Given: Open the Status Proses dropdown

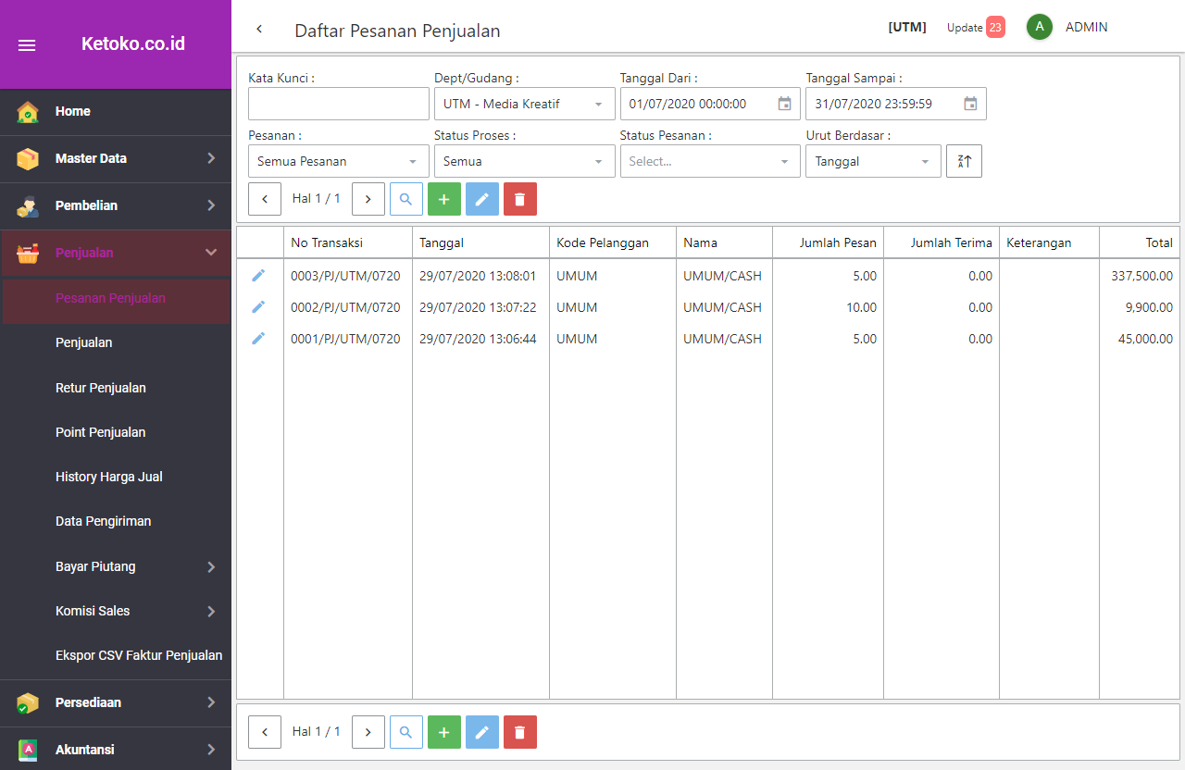Looking at the screenshot, I should click(x=524, y=161).
